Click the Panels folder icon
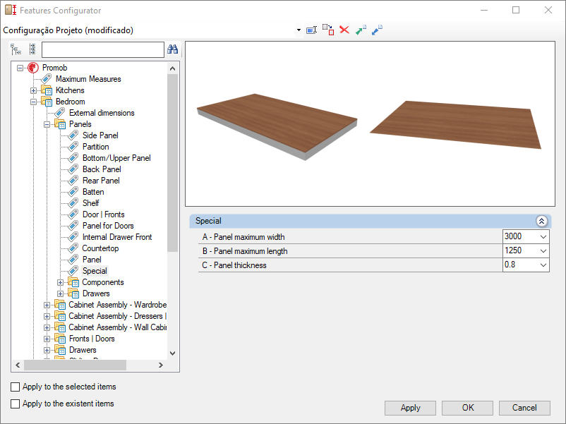This screenshot has width=566, height=424. coord(60,124)
